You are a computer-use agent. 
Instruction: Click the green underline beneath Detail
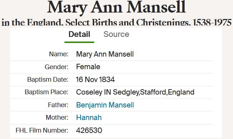[79, 42]
